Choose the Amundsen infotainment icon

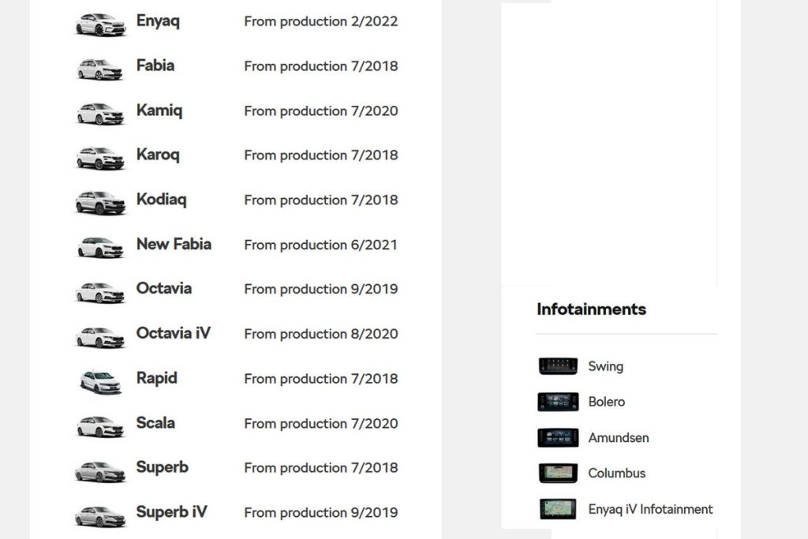[x=558, y=437]
